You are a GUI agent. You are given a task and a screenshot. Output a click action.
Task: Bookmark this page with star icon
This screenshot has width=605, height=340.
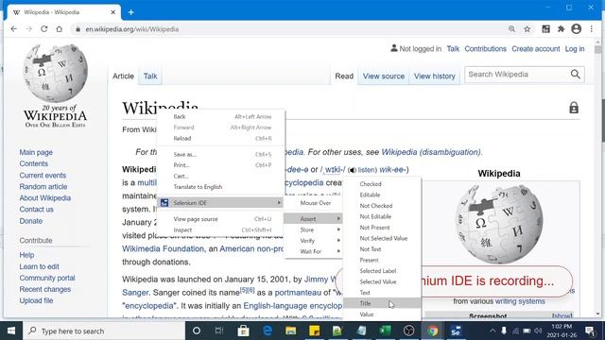click(527, 29)
